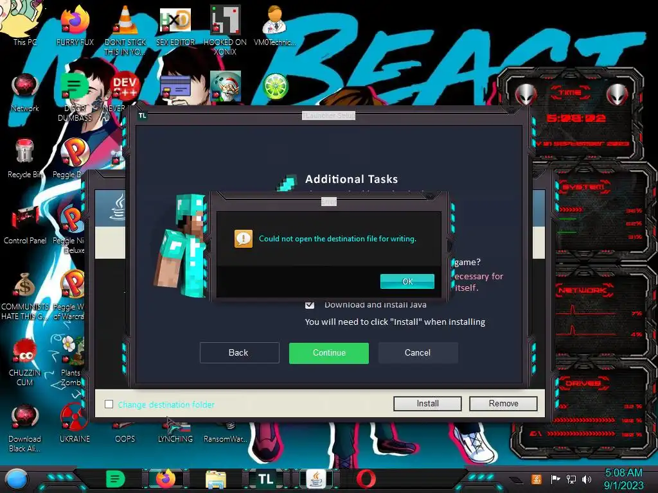Viewport: 658px width, 493px height.
Task: Select the HOOKED ON XONIX desktop icon
Action: click(226, 30)
